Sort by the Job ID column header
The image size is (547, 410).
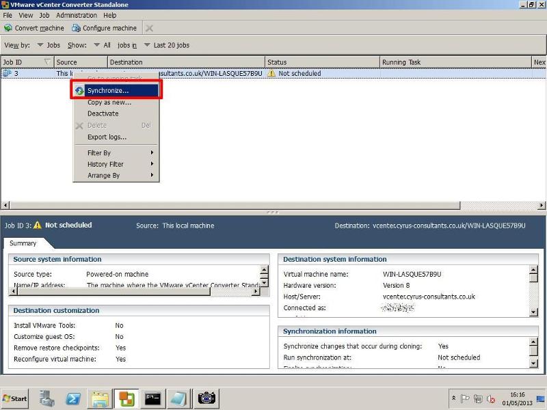coord(27,62)
